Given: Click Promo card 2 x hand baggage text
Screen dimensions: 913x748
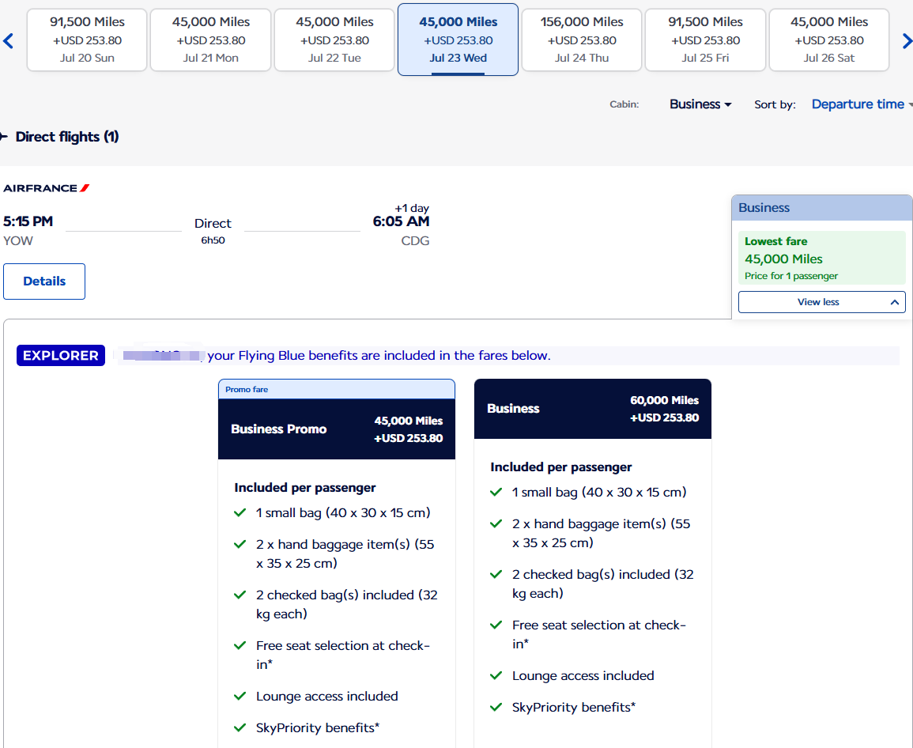Looking at the screenshot, I should pos(345,554).
